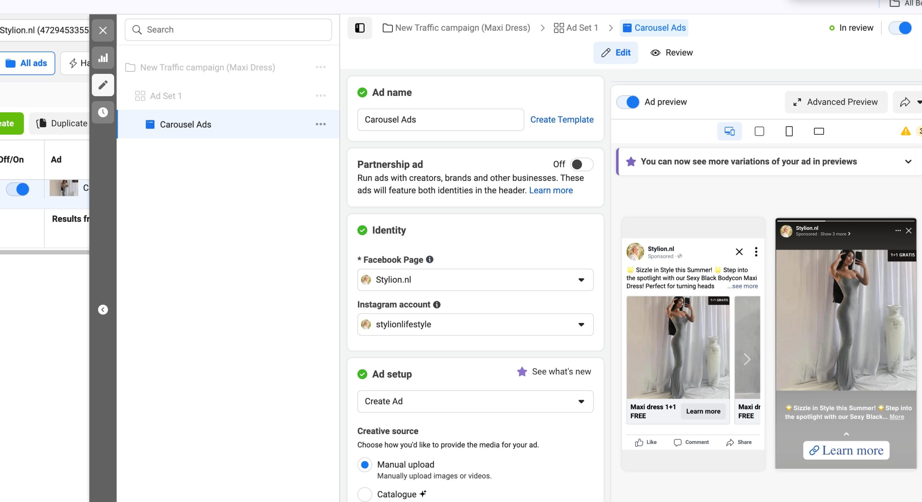Click the share arrow icon in preview

pyautogui.click(x=905, y=102)
